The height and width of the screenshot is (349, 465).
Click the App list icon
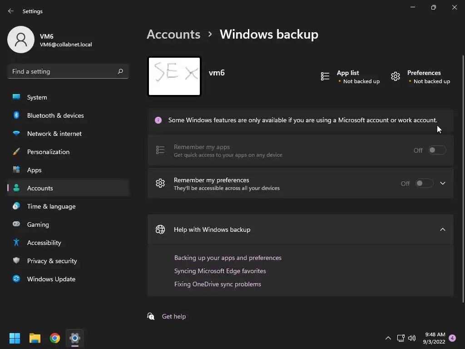(325, 76)
